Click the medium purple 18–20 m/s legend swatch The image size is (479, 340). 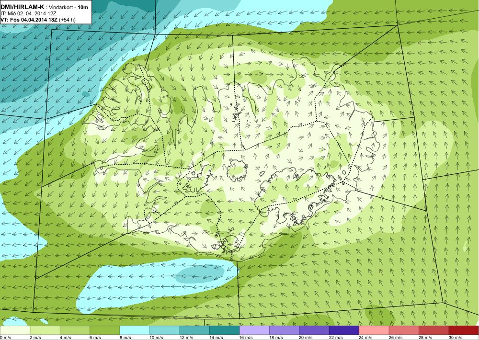click(285, 330)
